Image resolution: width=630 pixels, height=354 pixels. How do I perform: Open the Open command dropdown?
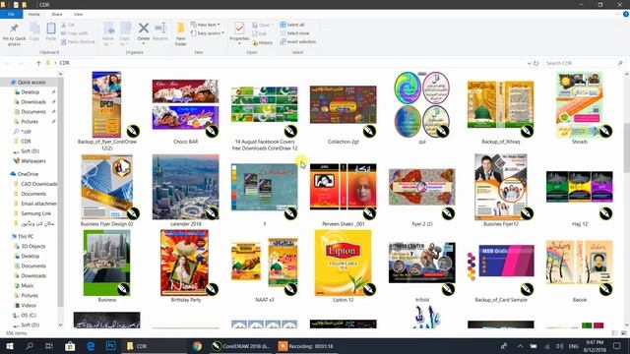pyautogui.click(x=262, y=25)
